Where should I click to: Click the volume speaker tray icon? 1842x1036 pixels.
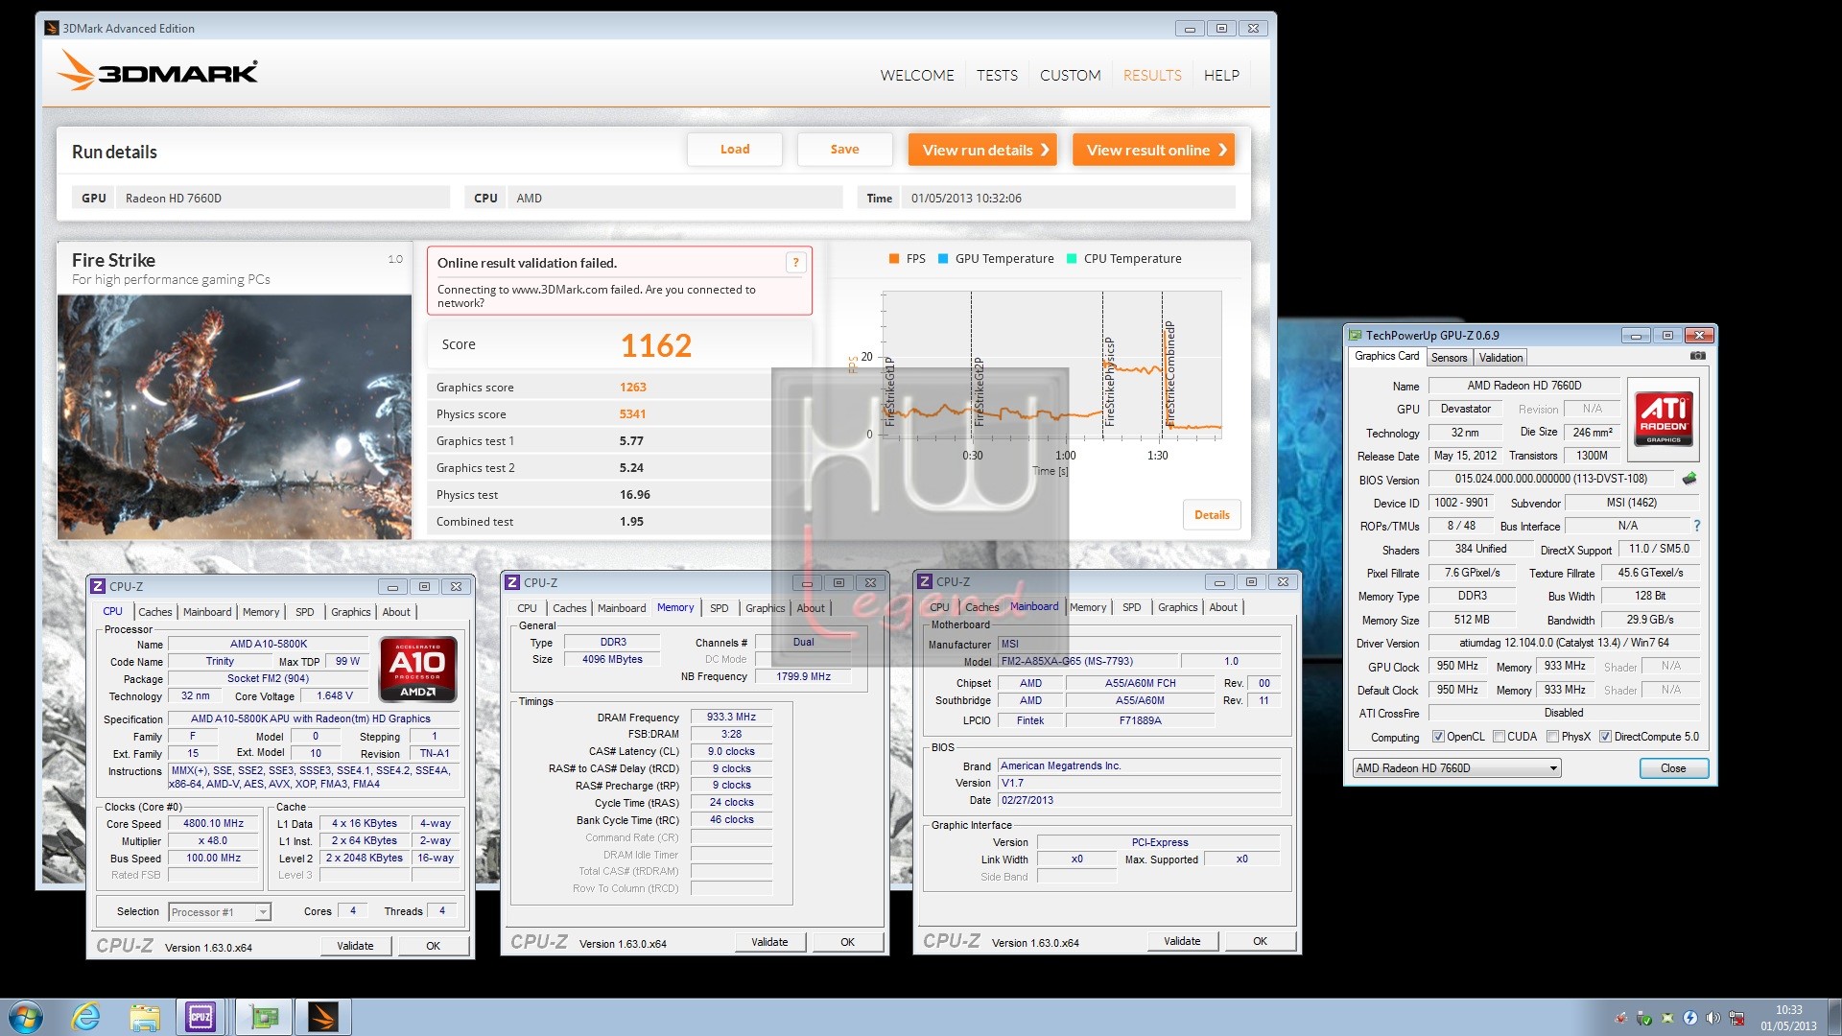point(1712,1018)
